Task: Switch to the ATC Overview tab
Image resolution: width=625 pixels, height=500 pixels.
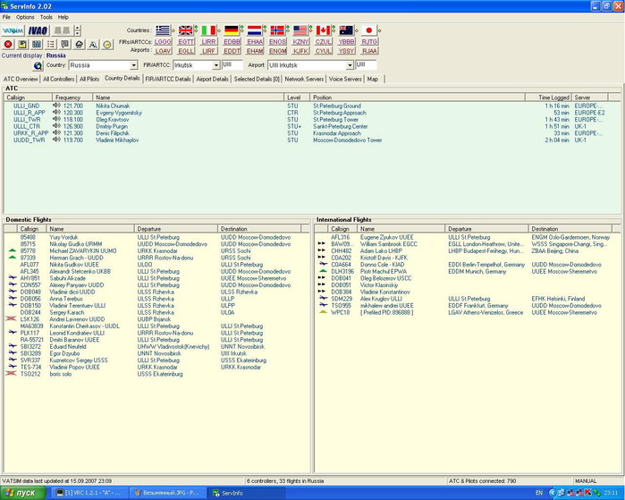Action: tap(21, 79)
